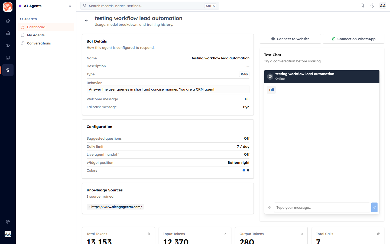The height and width of the screenshot is (244, 390).
Task: Click the RAG type badge
Action: 244,74
